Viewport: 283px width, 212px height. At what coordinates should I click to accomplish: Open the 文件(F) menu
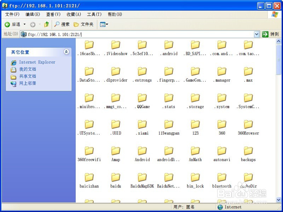tap(12, 14)
